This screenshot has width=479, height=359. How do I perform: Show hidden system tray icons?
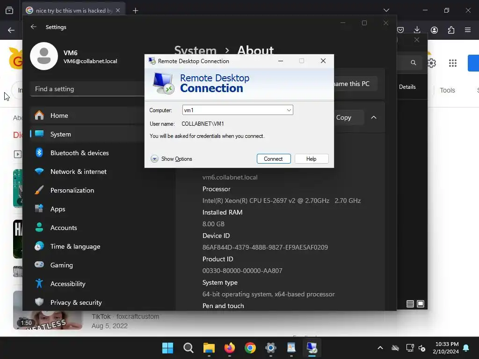[380, 348]
